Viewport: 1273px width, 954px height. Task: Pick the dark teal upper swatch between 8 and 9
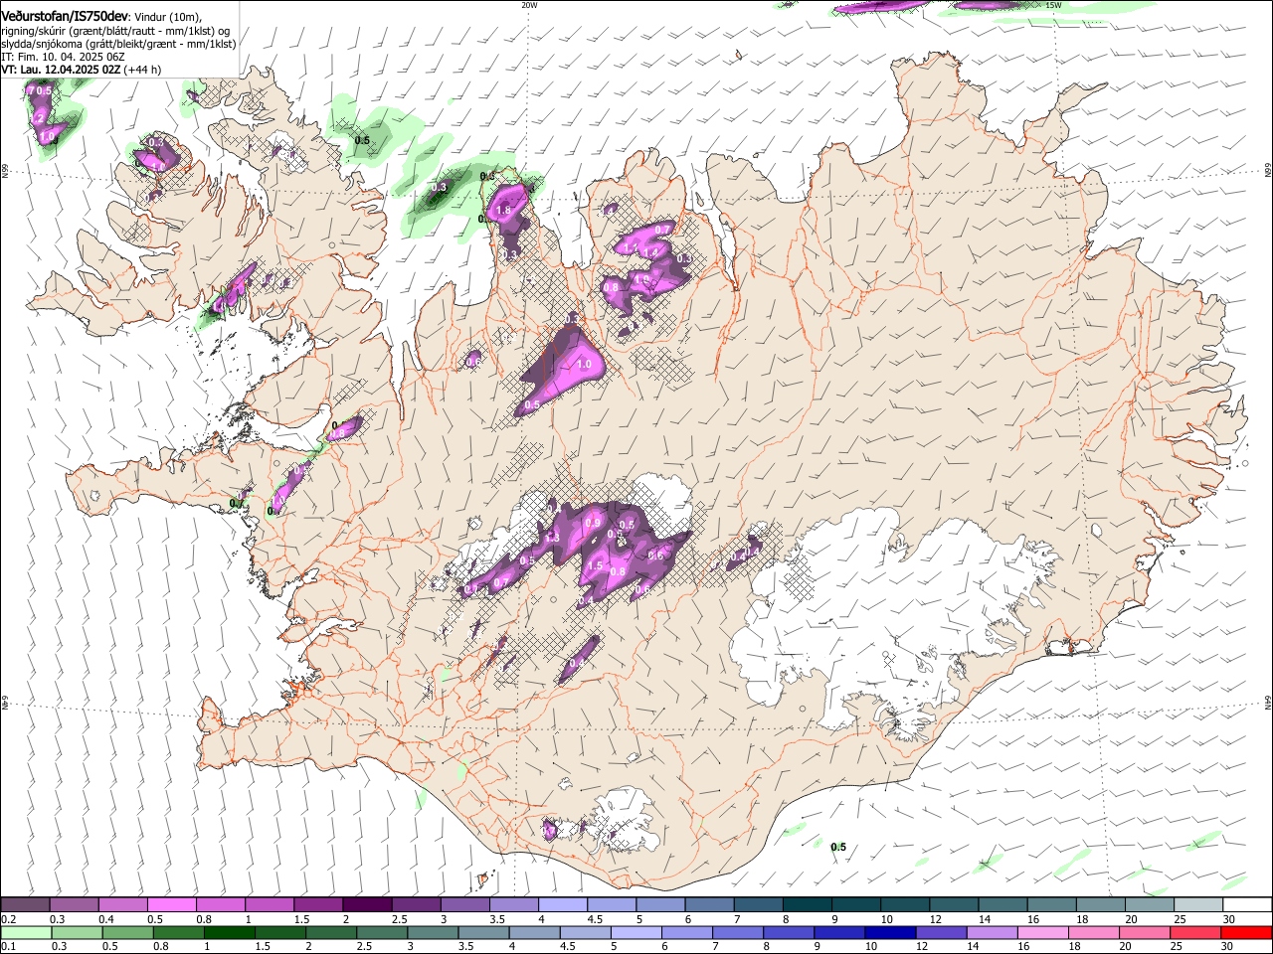807,904
